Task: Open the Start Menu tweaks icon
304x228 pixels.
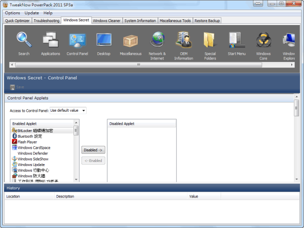Action: click(237, 40)
